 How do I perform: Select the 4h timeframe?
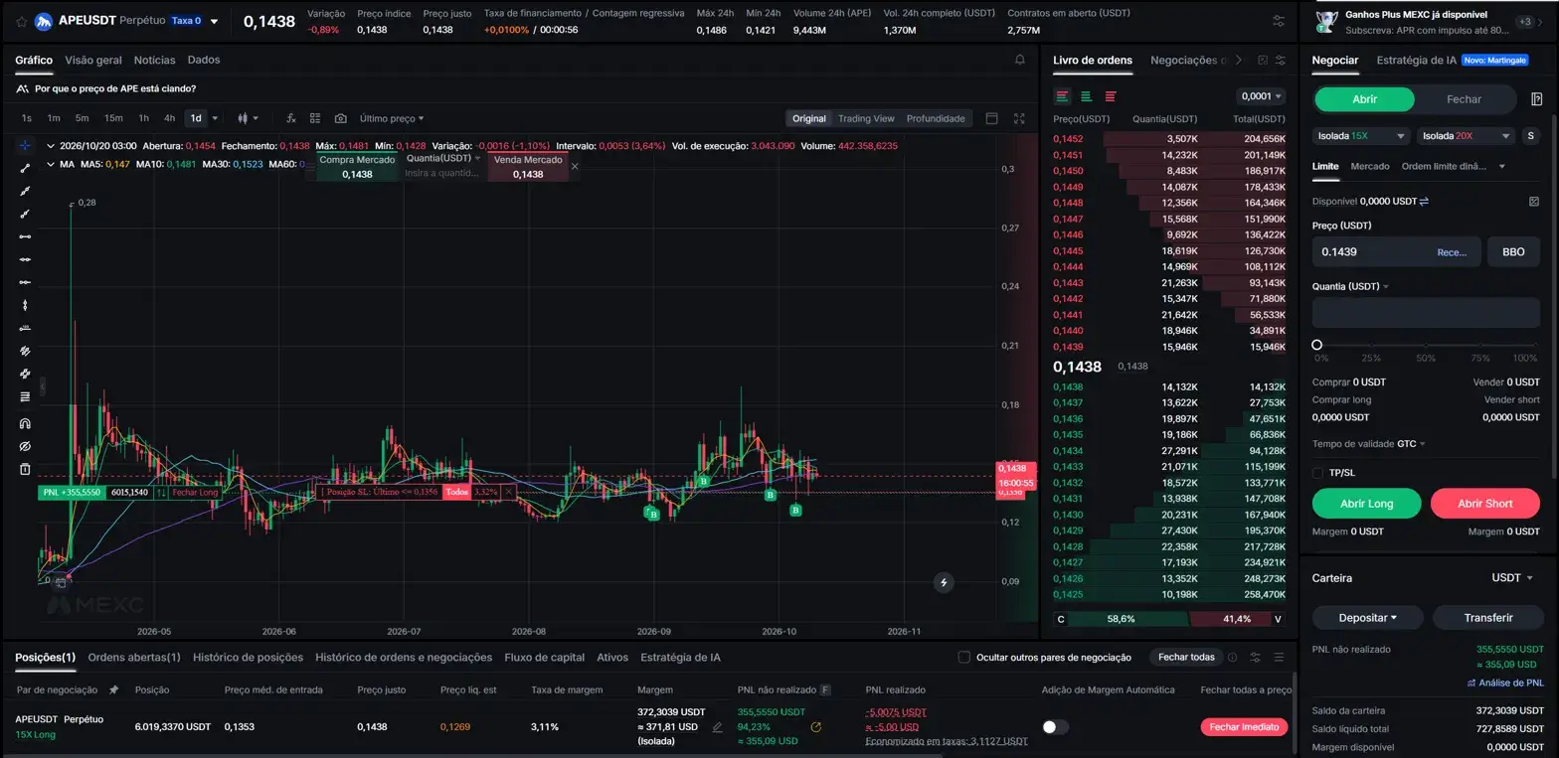click(169, 118)
